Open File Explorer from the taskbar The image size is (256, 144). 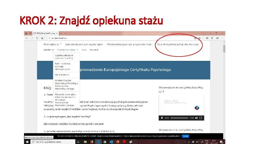pyautogui.click(x=85, y=142)
